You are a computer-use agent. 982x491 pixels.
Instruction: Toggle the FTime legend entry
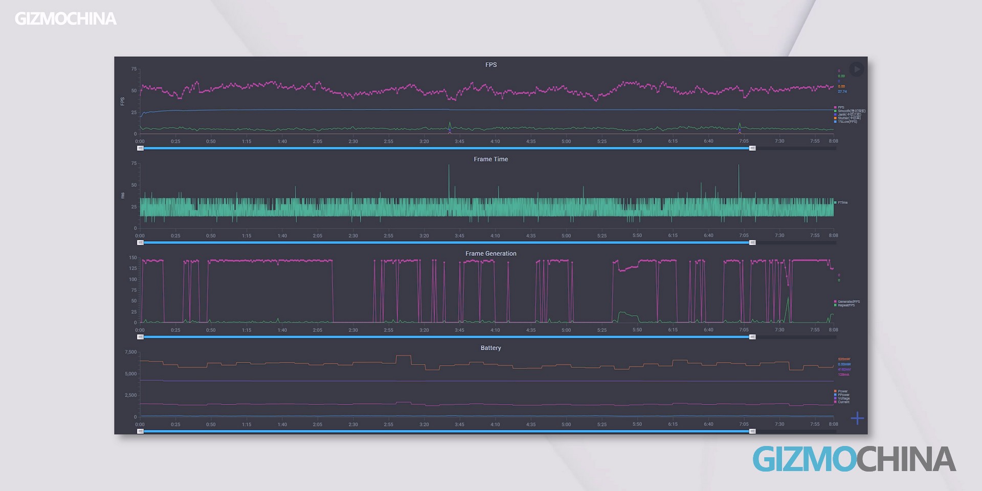tap(842, 203)
